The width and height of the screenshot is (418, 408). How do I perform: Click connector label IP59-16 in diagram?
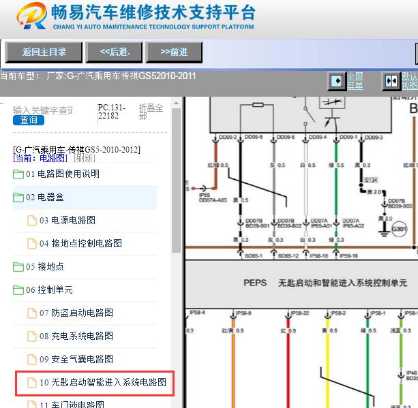tap(348, 256)
